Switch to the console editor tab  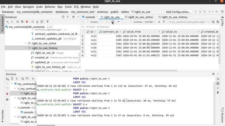coord(90,17)
